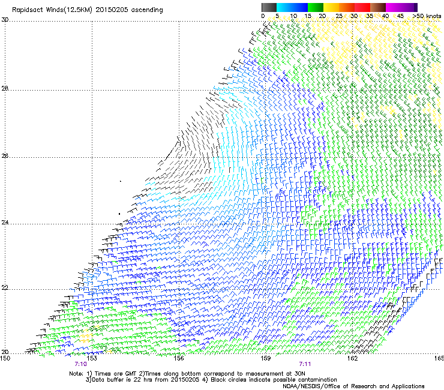
Task: Click the orange 25-30 knots legend color
Action: 347,7
